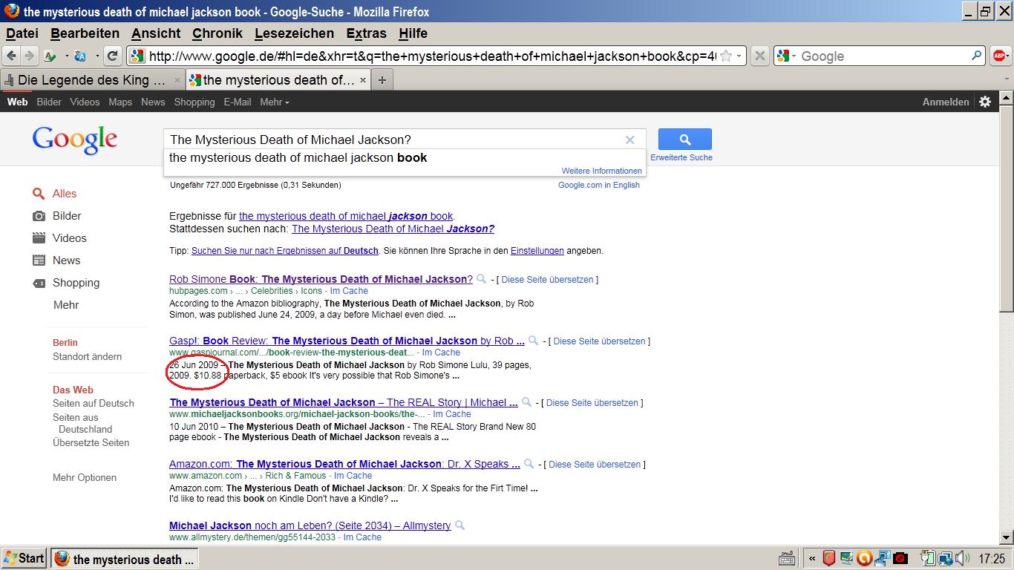Click 'Google.com in English' link
The width and height of the screenshot is (1014, 570).
point(599,185)
